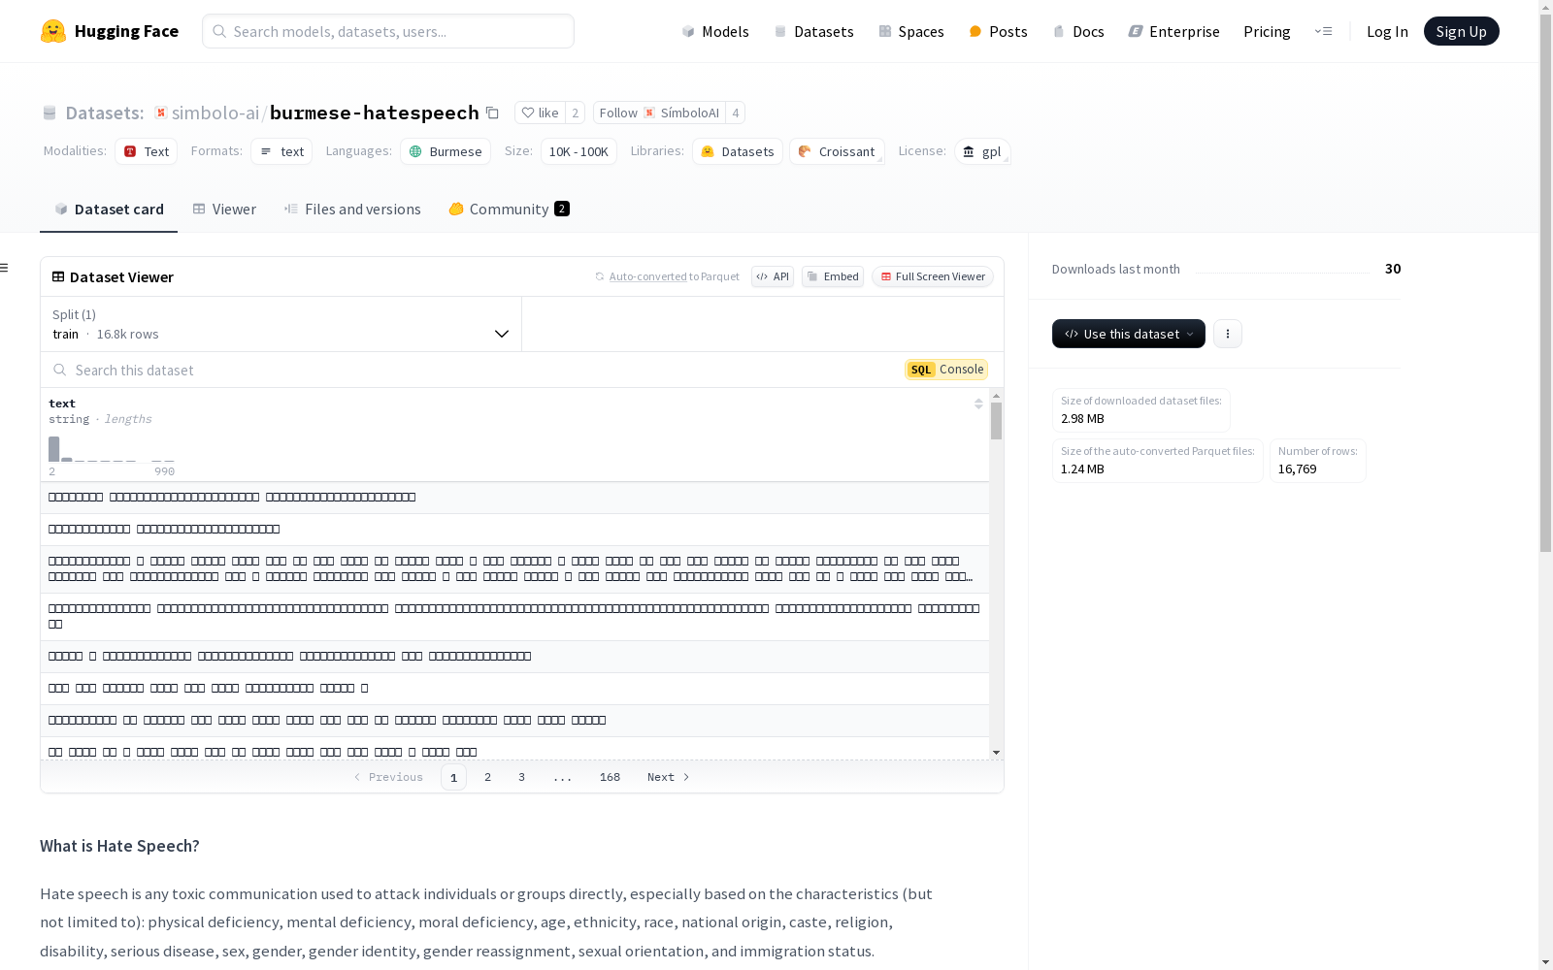Switch to the Viewer tab

point(224,210)
